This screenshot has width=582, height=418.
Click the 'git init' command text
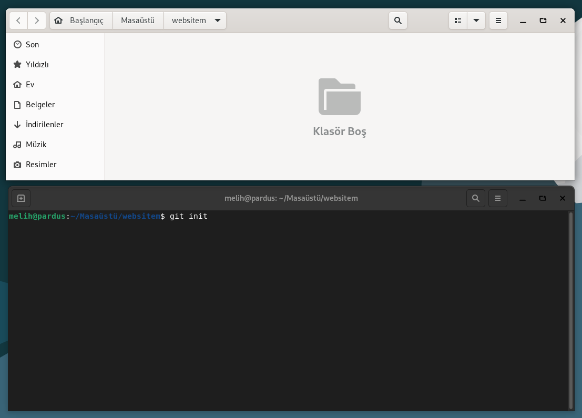(189, 216)
